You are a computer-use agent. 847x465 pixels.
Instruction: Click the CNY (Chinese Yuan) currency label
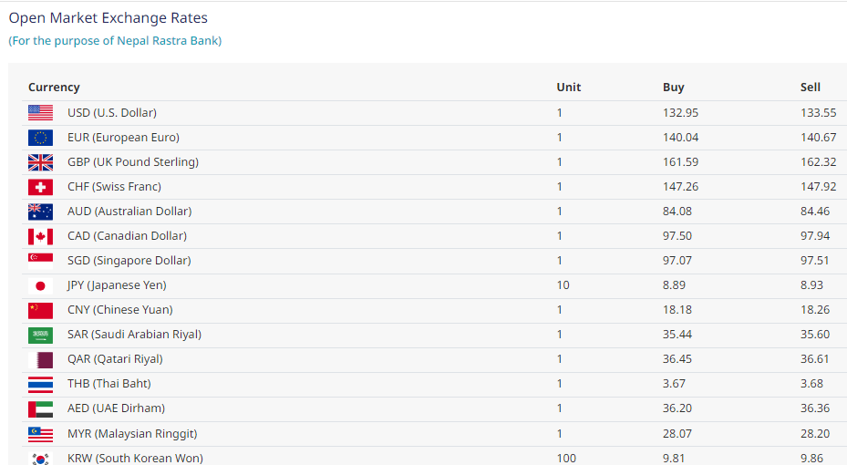(x=119, y=310)
